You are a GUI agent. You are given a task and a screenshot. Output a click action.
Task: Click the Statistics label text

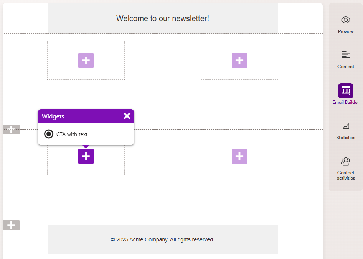coord(346,138)
